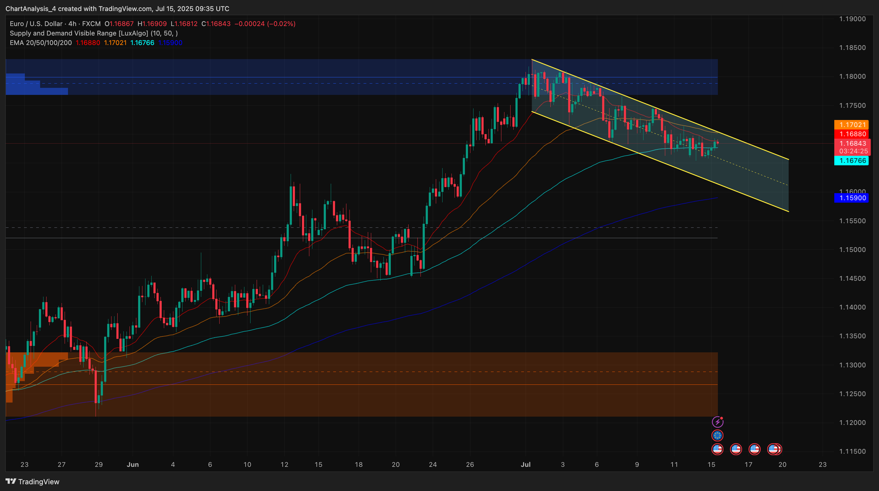Screen dimensions: 879x491
Task: Click the 1.15000 price scale label
Action: 852,249
